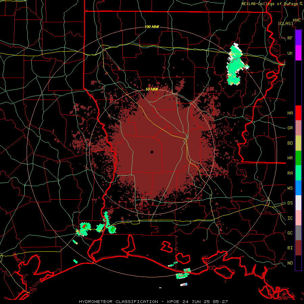Click the GR legend label
Viewport: 304px width, 304px height.
(x=290, y=128)
